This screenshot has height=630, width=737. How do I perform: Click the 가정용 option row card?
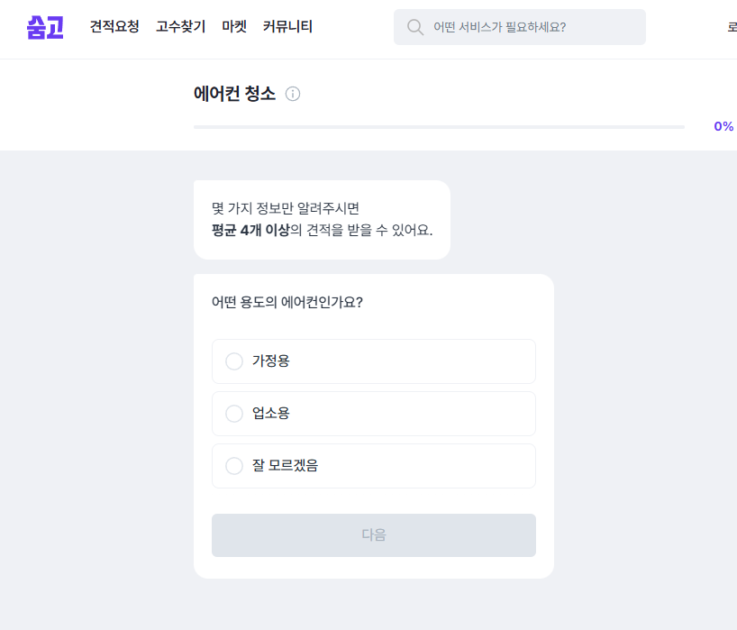click(373, 361)
